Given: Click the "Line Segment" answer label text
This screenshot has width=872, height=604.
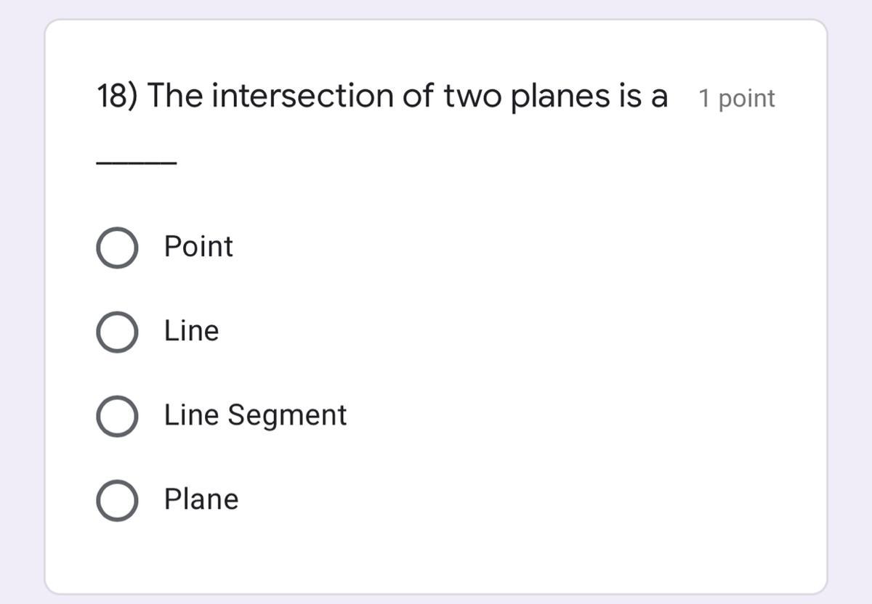Looking at the screenshot, I should [255, 415].
